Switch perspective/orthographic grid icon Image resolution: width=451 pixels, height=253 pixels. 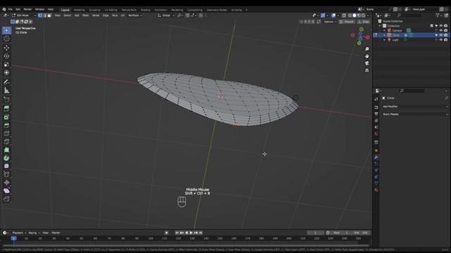tap(366, 70)
